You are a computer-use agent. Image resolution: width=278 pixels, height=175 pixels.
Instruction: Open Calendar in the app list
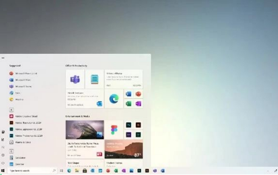click(x=17, y=164)
